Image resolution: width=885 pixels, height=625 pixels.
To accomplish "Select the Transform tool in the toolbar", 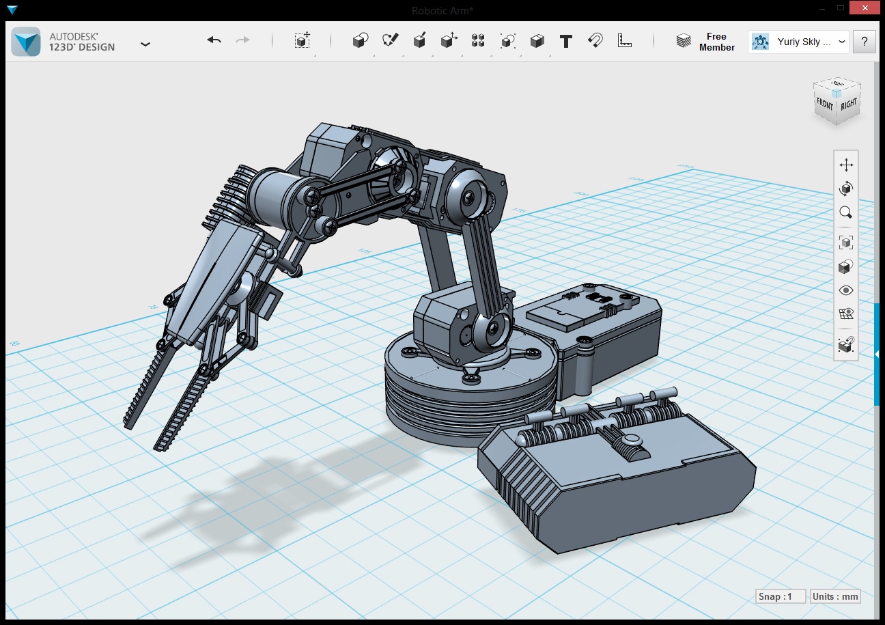I will [x=303, y=41].
